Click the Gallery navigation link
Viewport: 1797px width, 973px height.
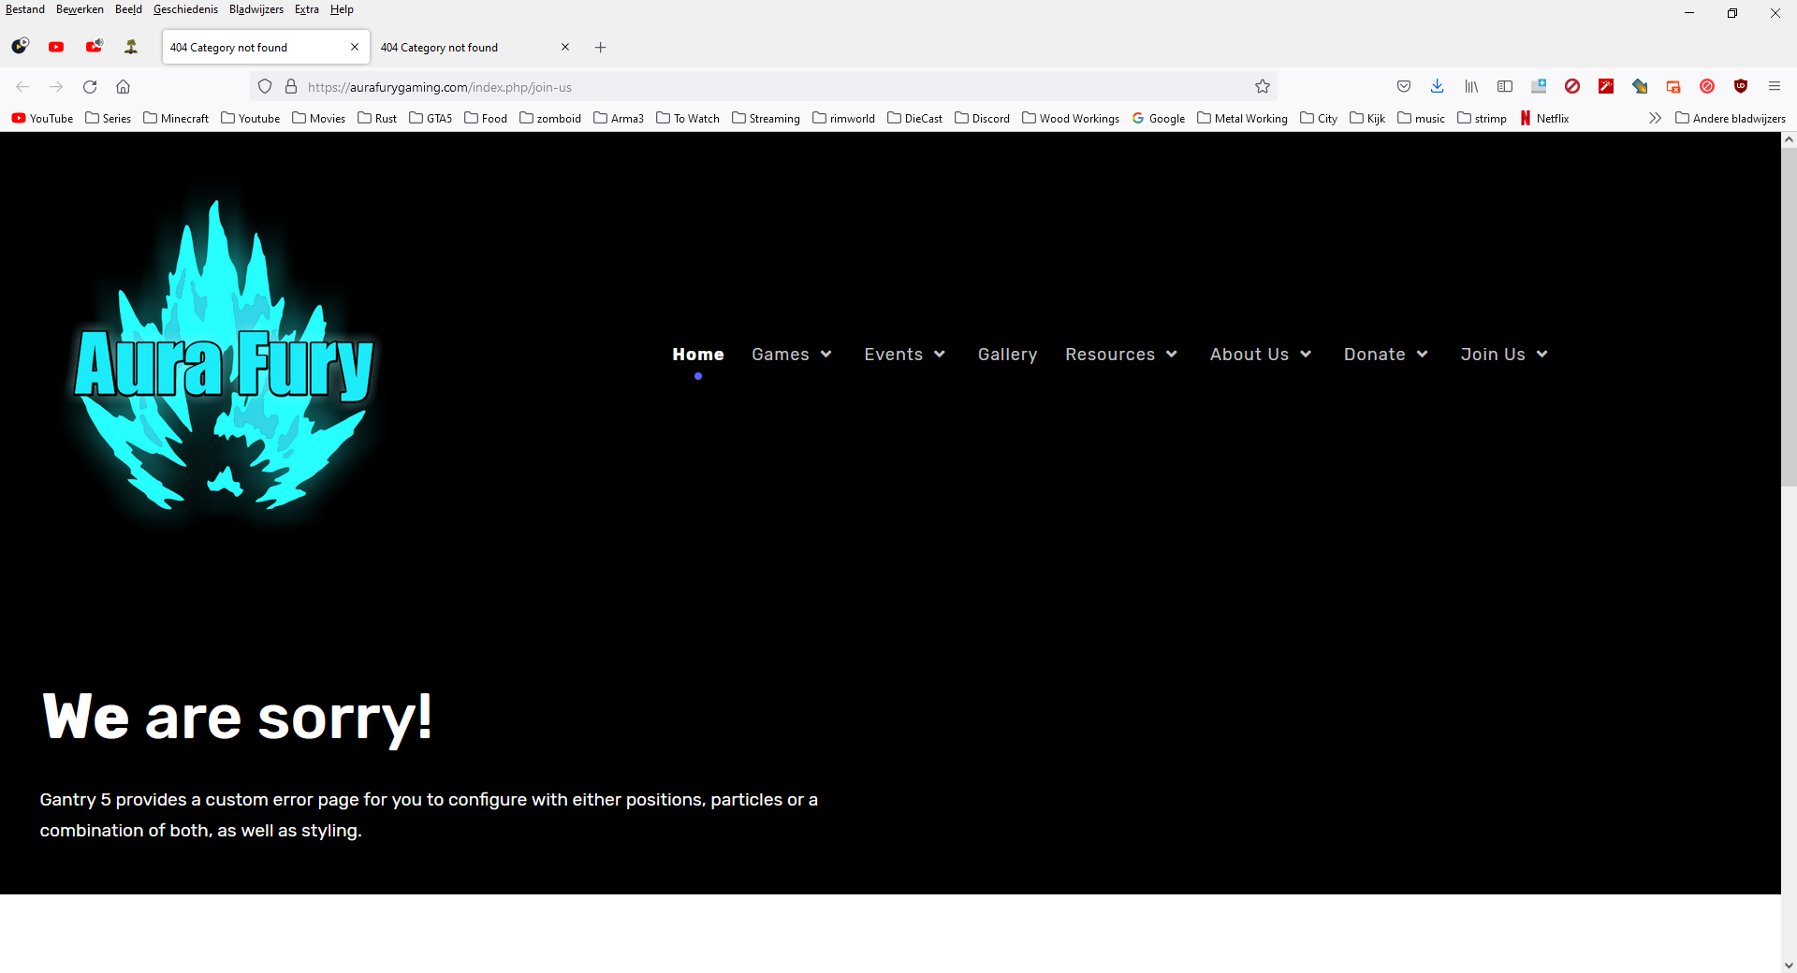(1007, 355)
